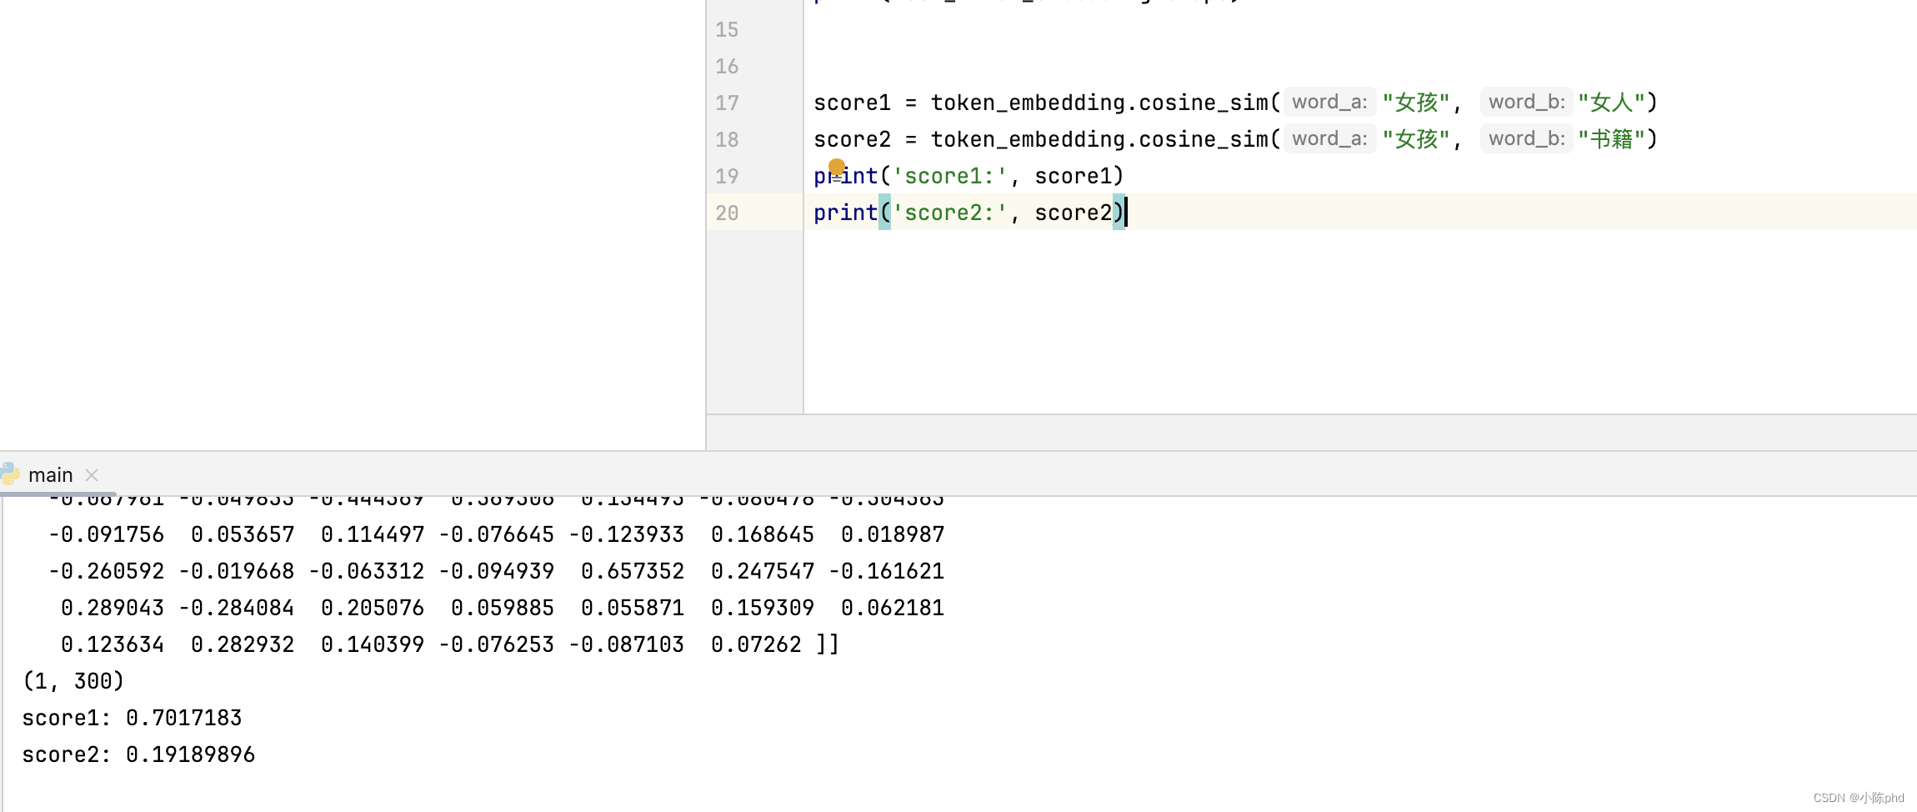Click cosine_sim method call on line 17

pyautogui.click(x=1204, y=103)
